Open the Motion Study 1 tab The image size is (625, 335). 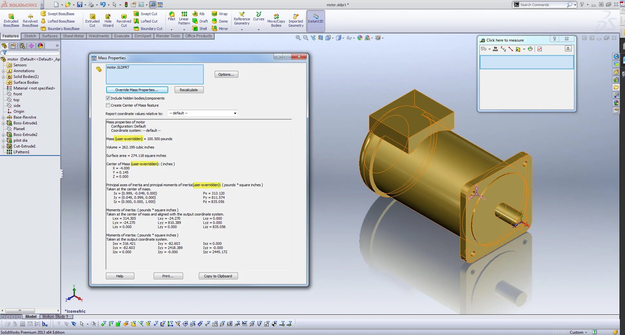[x=55, y=317]
